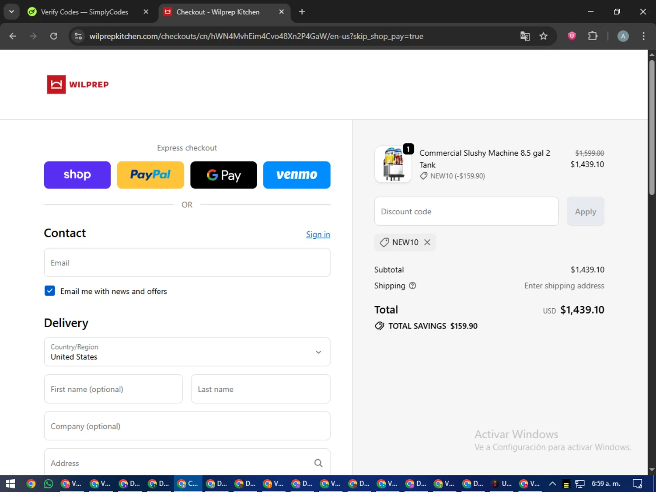The height and width of the screenshot is (492, 656).
Task: Click the First name (optional) field
Action: pos(113,389)
